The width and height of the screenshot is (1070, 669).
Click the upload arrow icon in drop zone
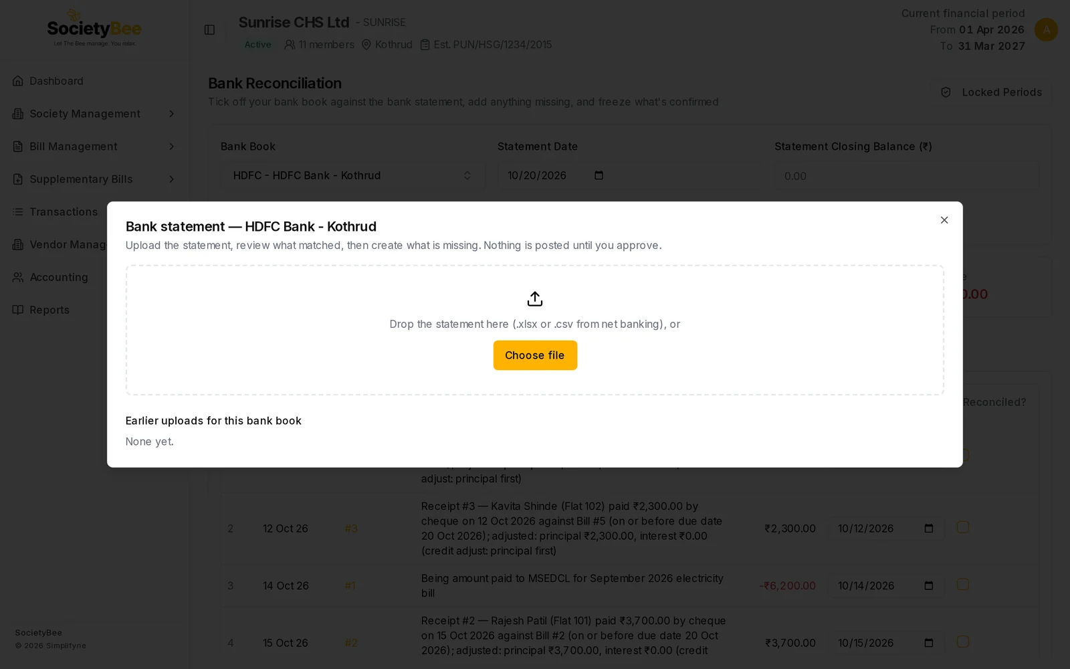point(535,298)
